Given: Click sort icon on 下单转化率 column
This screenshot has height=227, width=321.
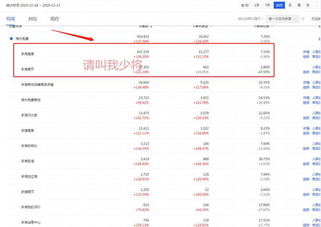Looking at the screenshot, I should tap(272, 26).
